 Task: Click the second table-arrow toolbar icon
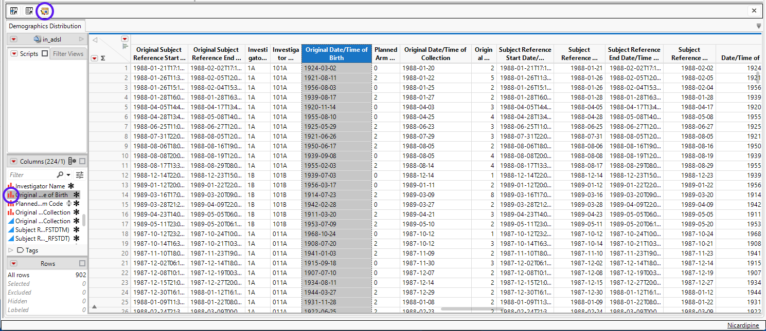tap(29, 11)
